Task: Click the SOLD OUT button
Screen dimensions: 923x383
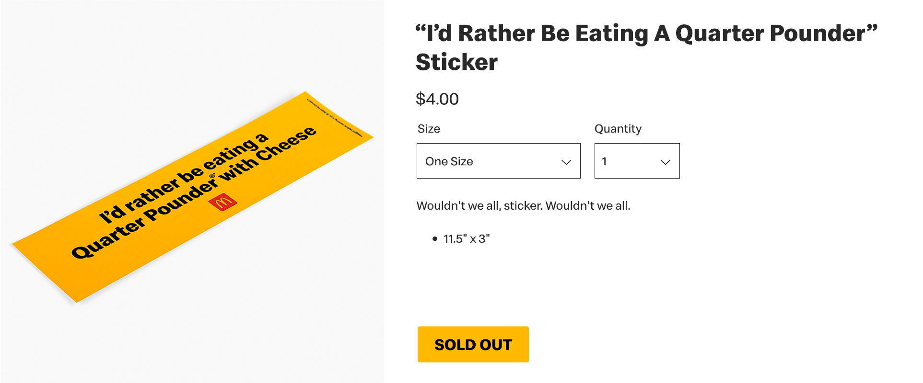Action: coord(473,344)
